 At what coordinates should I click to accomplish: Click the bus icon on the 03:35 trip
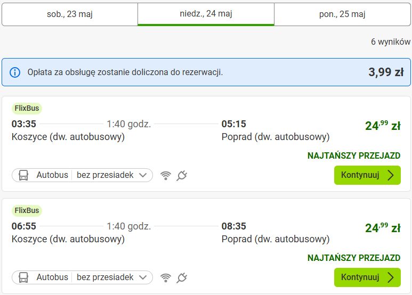click(x=23, y=175)
